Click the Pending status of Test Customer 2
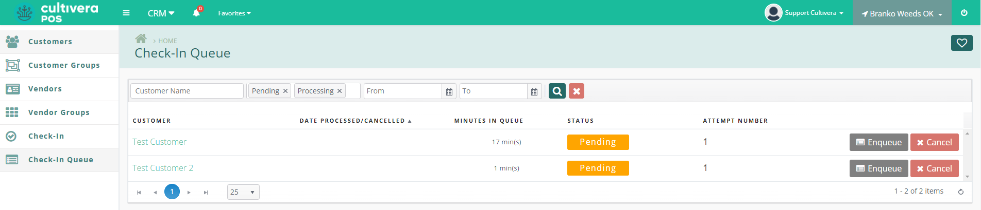Image resolution: width=981 pixels, height=210 pixels. point(598,168)
